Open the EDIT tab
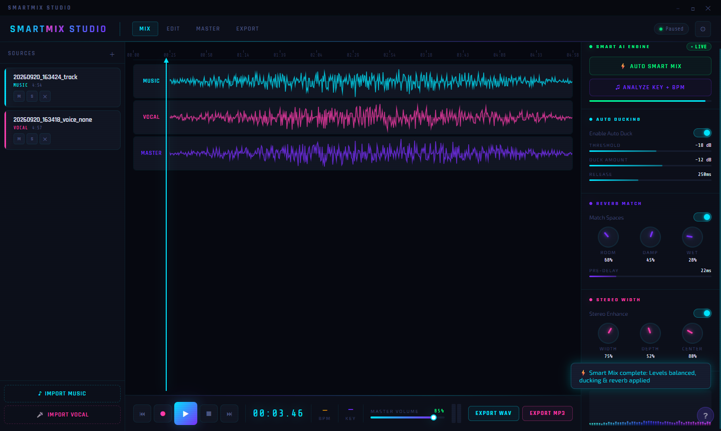Image resolution: width=721 pixels, height=431 pixels. coord(173,29)
